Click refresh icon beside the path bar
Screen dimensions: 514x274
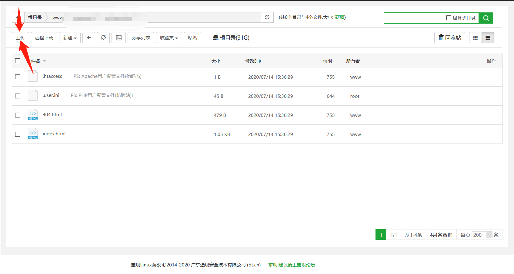click(267, 17)
